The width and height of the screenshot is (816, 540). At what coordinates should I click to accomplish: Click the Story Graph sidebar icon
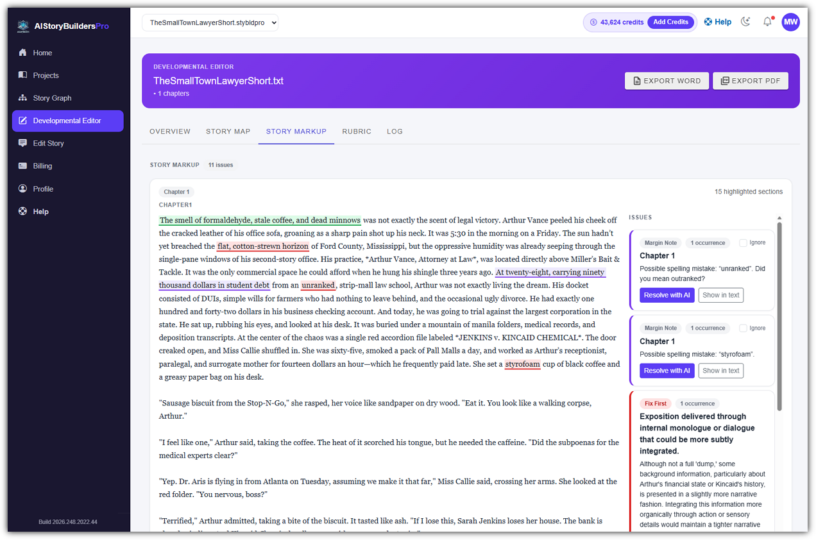[23, 98]
